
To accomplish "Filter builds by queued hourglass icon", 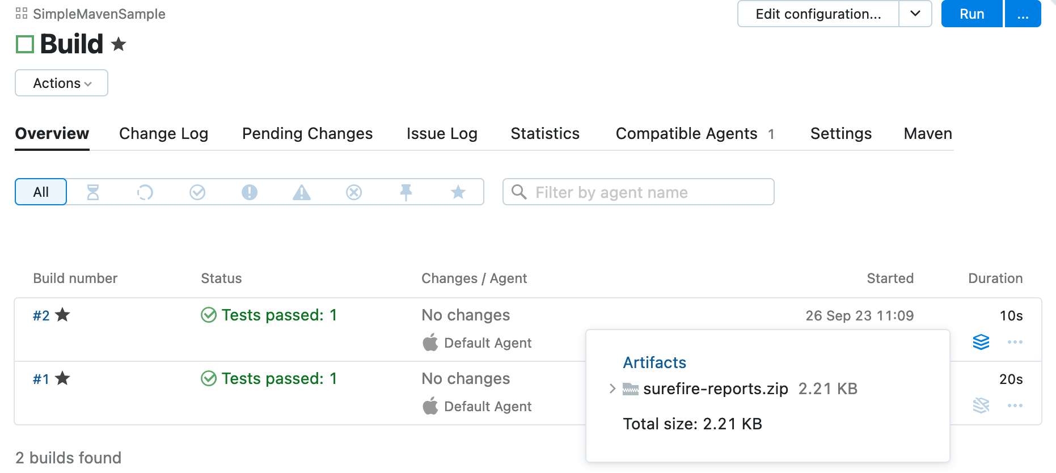I will click(x=93, y=192).
